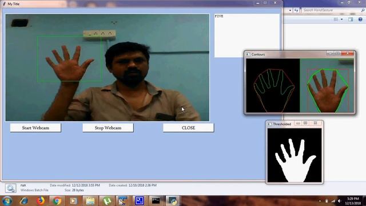Click the search magnifier icon in Explorer
Image resolution: width=366 pixels, height=206 pixels.
pyautogui.click(x=363, y=10)
